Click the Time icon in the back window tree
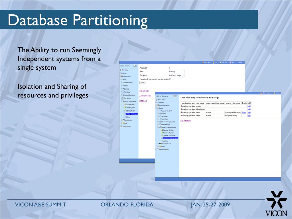Image resolution: width=292 pixels, height=219 pixels. [123, 123]
